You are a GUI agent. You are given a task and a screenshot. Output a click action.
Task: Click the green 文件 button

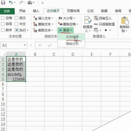pos(7,11)
